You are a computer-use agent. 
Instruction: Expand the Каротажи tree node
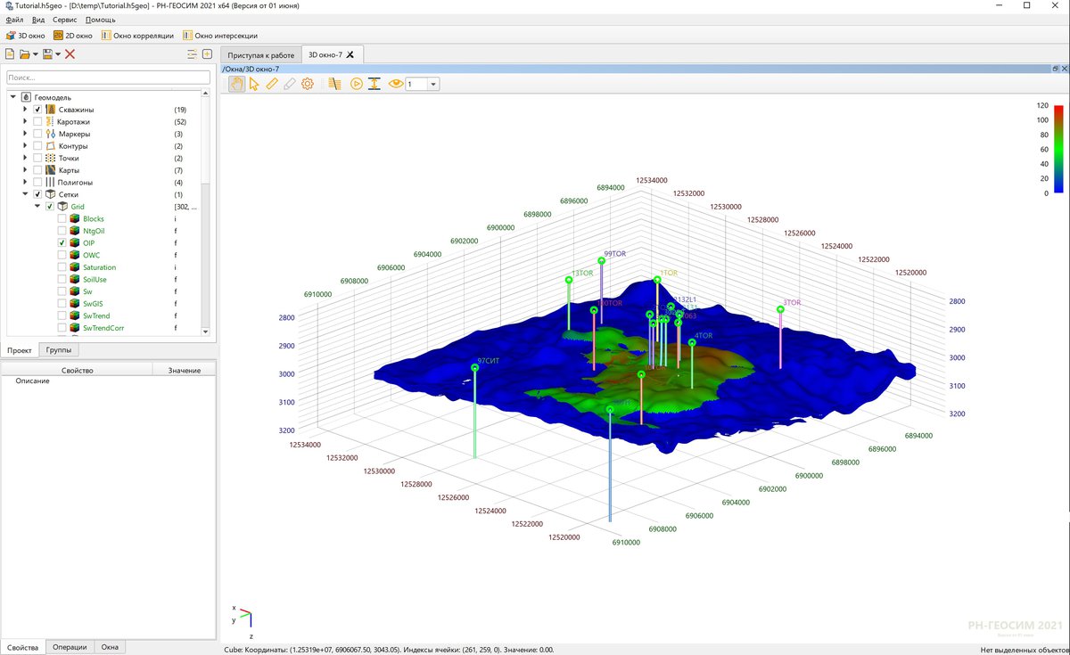pos(24,121)
